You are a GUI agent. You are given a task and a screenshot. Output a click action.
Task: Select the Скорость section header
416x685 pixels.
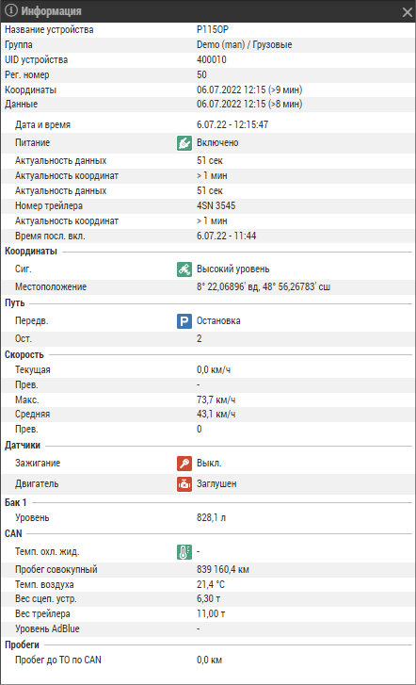point(24,354)
